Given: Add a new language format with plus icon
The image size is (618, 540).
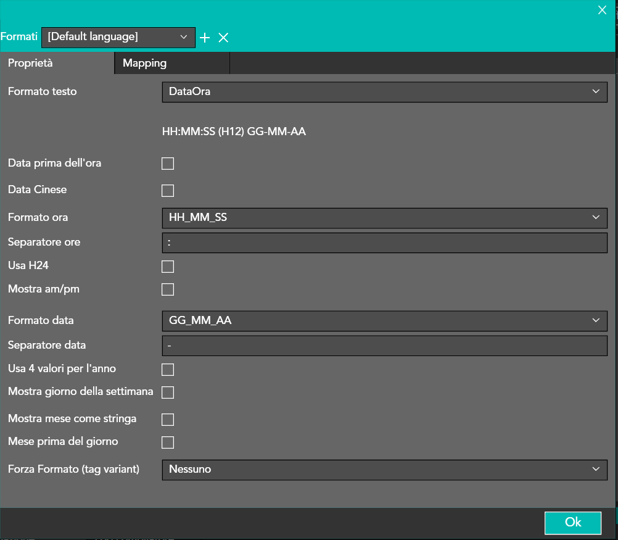Looking at the screenshot, I should (x=205, y=38).
